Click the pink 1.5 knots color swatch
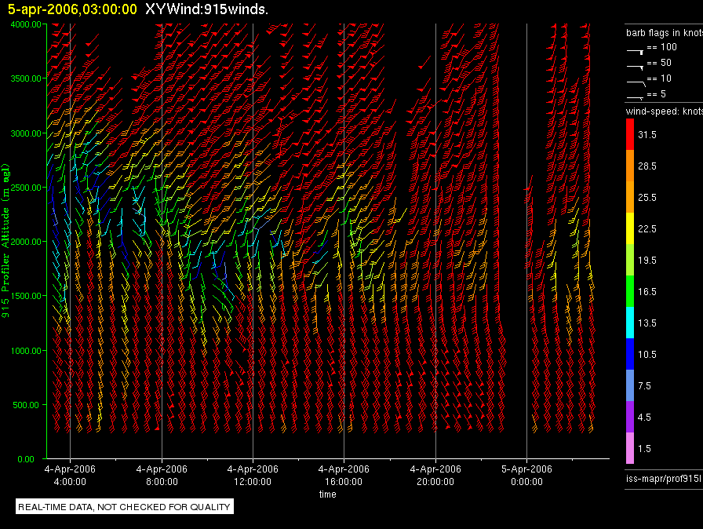Viewport: 703px width, 529px height. (x=630, y=448)
